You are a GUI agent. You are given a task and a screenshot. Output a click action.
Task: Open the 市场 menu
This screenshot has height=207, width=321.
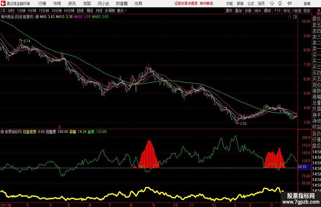click(57, 3)
